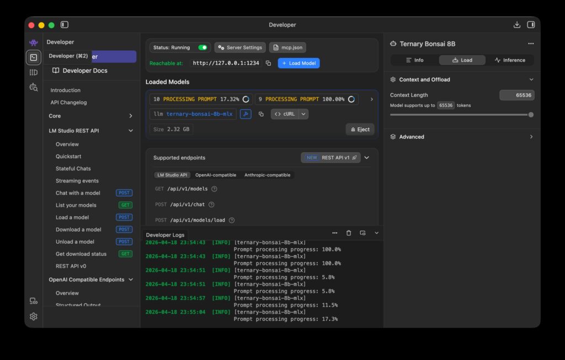
Task: Open the three-dots menu for Ternary Bonsai 8B
Action: tap(530, 44)
